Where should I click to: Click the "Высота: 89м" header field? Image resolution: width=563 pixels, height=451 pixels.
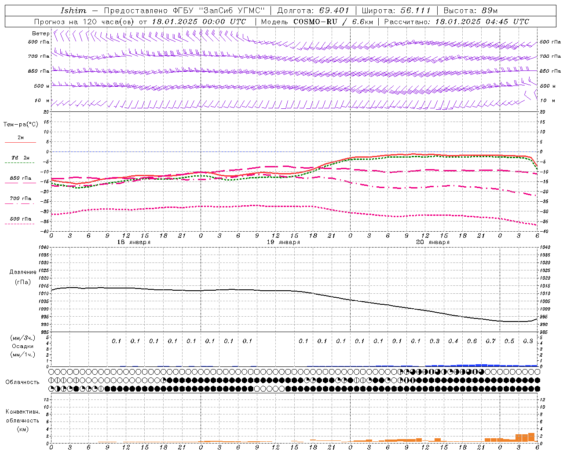(470, 11)
